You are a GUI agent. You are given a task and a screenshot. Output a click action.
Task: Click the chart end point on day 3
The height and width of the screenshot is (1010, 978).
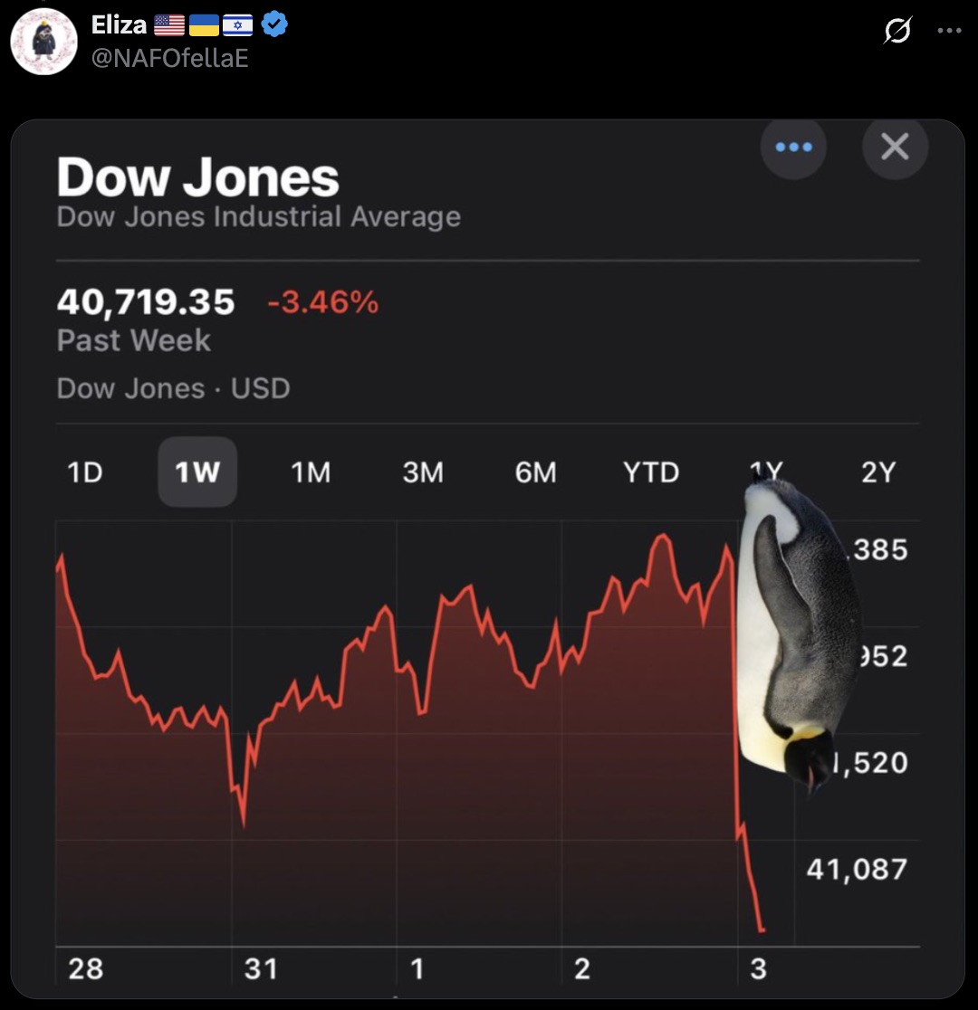pyautogui.click(x=762, y=929)
